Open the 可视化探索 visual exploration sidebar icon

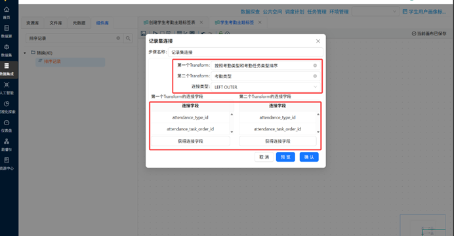point(7,104)
